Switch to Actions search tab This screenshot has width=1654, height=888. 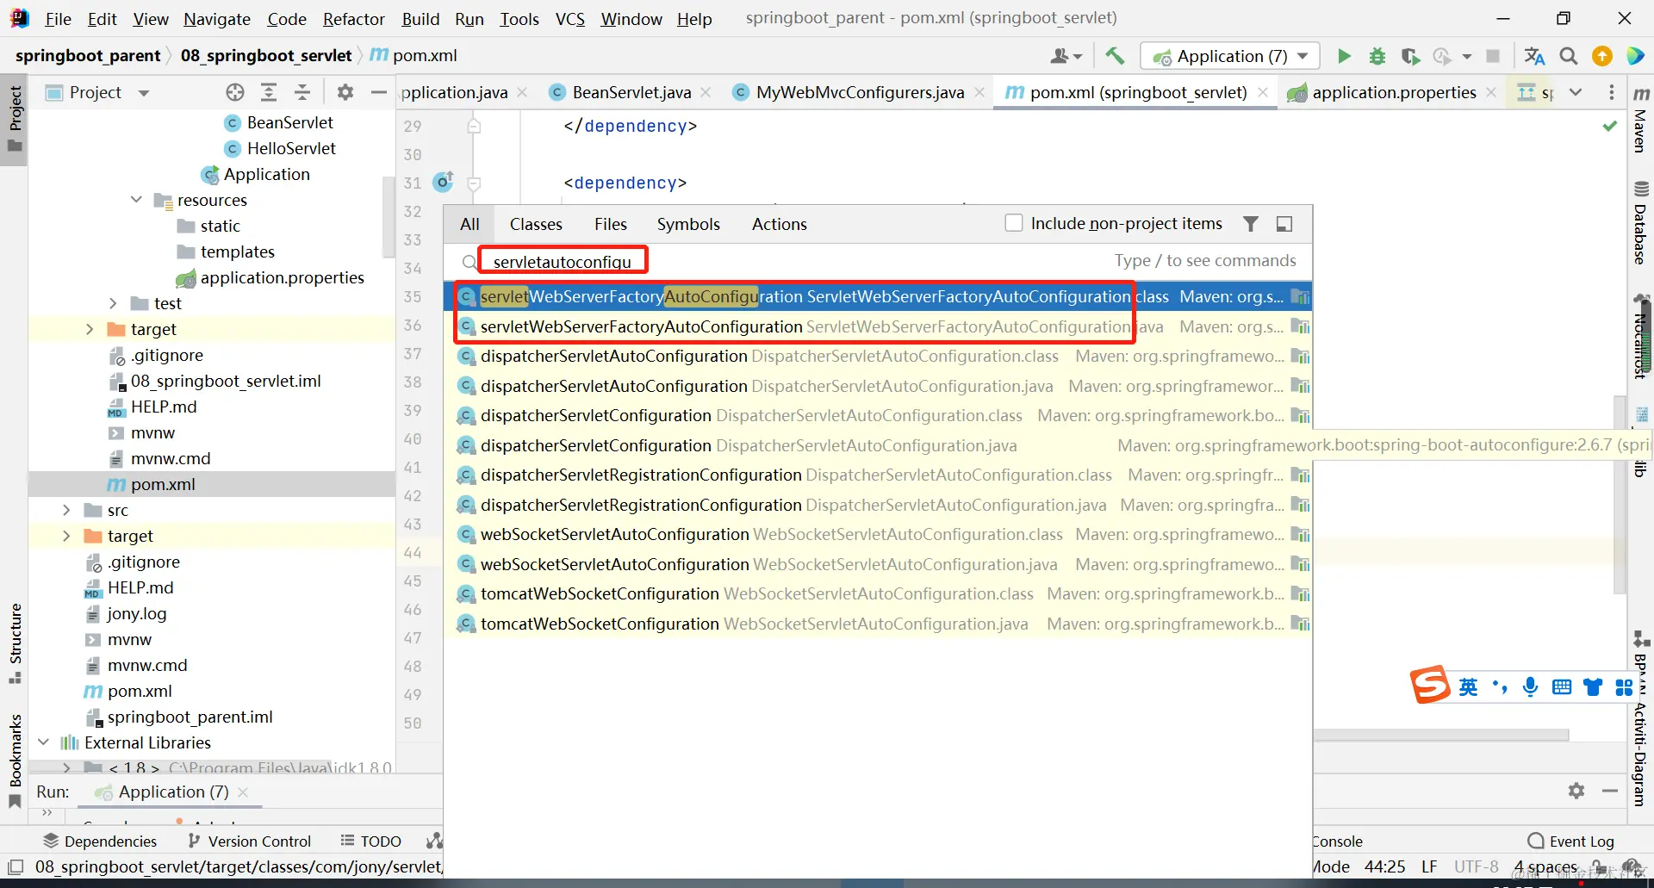point(780,224)
